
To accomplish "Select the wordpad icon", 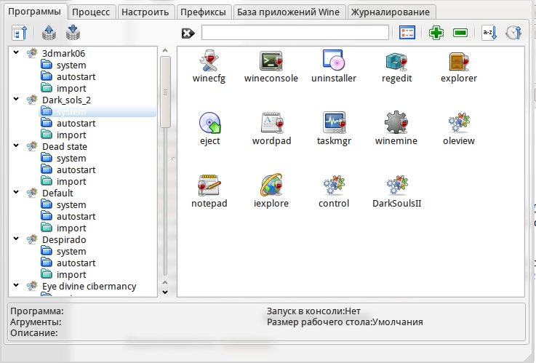I will pyautogui.click(x=272, y=123).
